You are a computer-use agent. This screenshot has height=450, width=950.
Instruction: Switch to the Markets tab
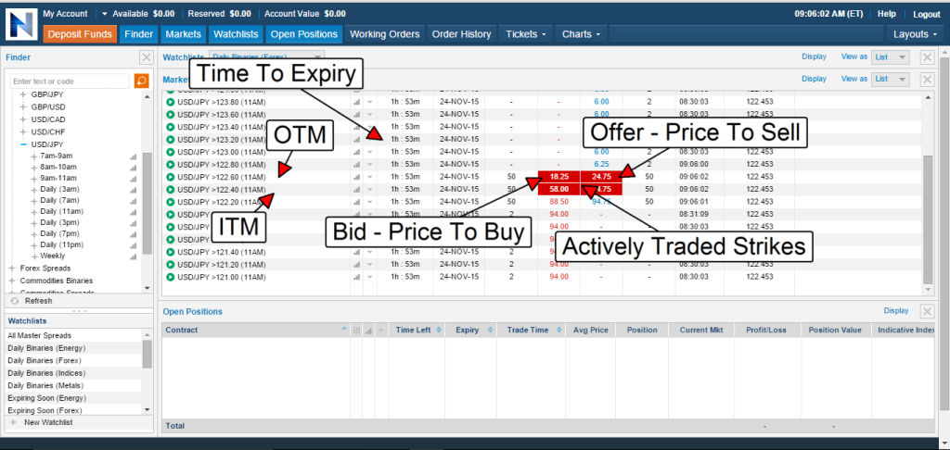[x=184, y=34]
